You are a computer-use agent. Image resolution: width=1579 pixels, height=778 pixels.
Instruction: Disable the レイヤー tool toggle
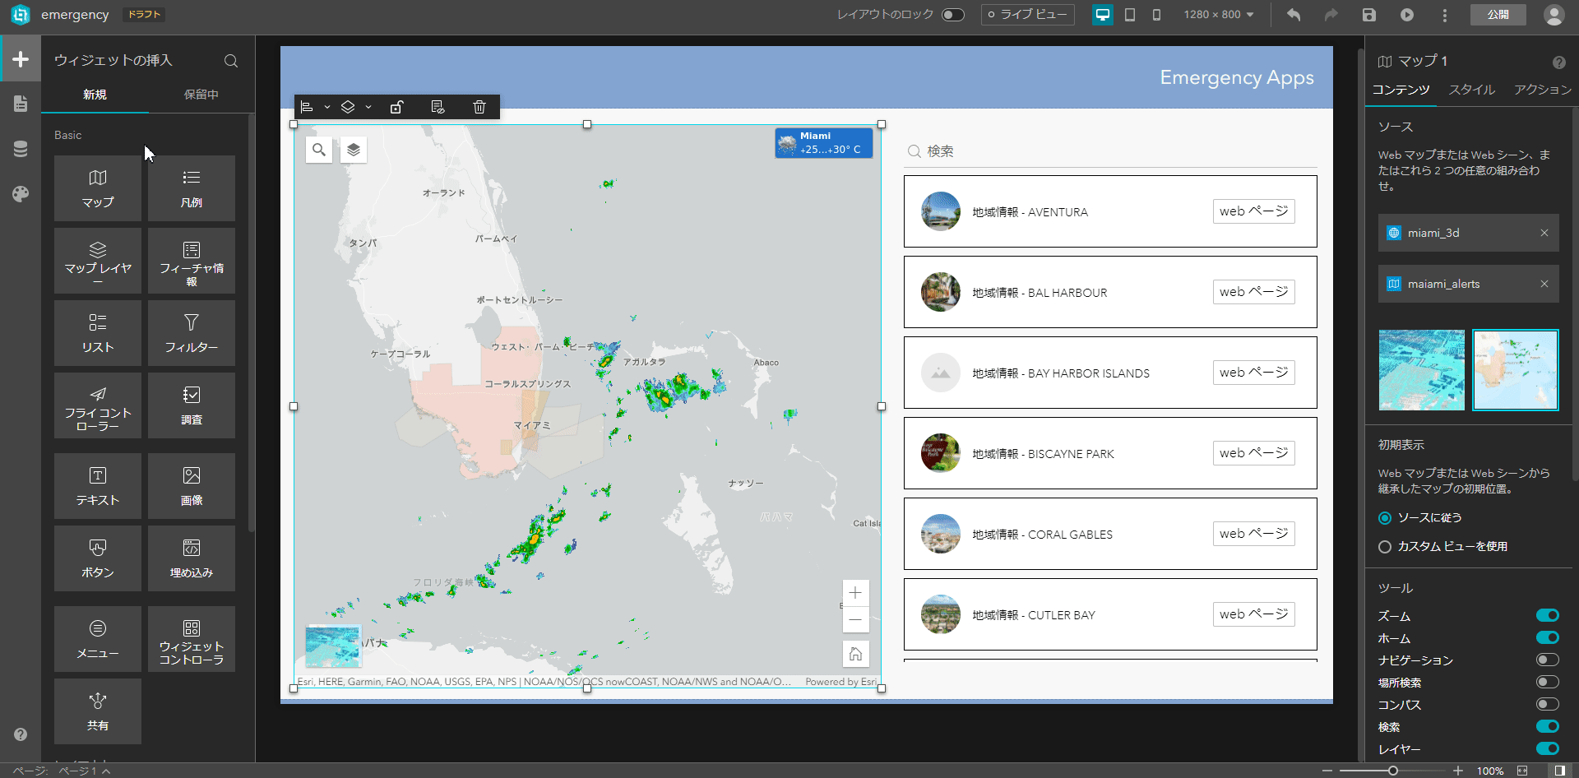1547,748
